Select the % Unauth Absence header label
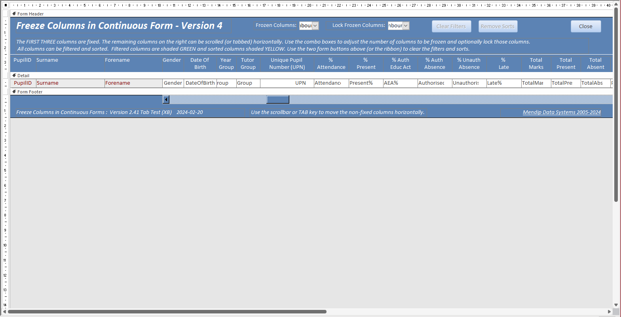The width and height of the screenshot is (621, 317). pyautogui.click(x=469, y=64)
